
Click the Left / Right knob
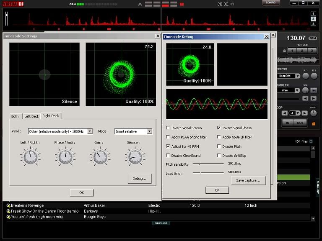pos(30,157)
